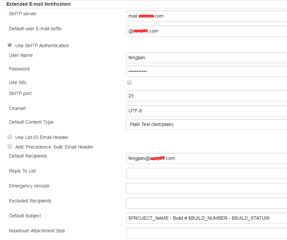Enable the Use SSL checkbox
This screenshot has width=287, height=240.
click(x=129, y=82)
